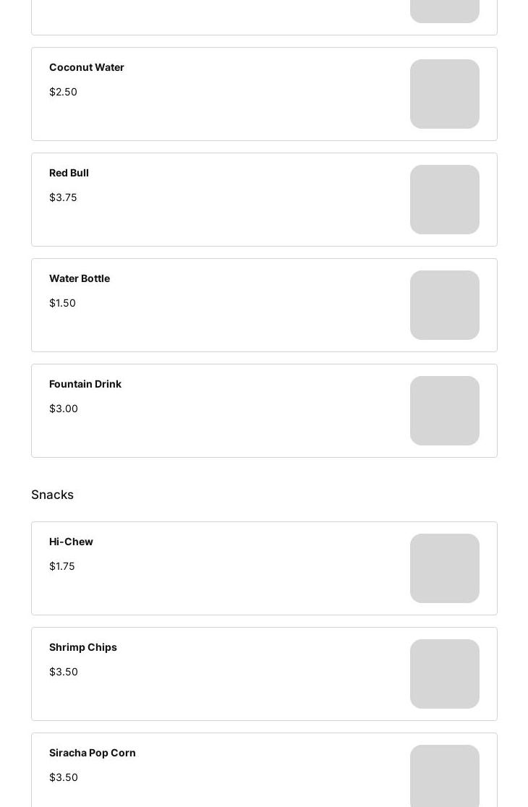Image resolution: width=528 pixels, height=807 pixels.
Task: Click the $1.75 price under Hi-Chew
Action: coord(62,566)
